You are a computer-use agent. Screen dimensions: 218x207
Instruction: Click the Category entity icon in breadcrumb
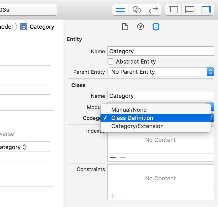(x=24, y=27)
